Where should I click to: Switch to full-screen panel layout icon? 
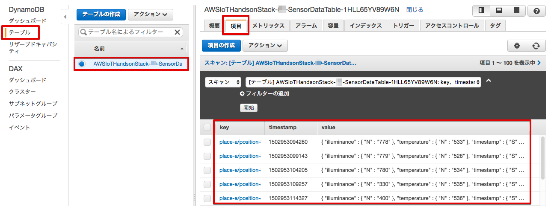tap(516, 11)
